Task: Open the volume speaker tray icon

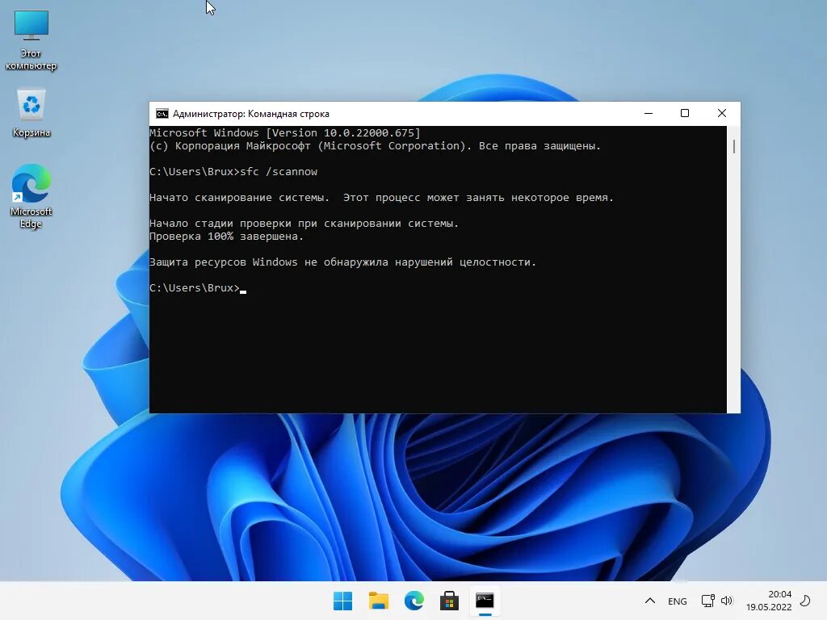Action: click(727, 601)
